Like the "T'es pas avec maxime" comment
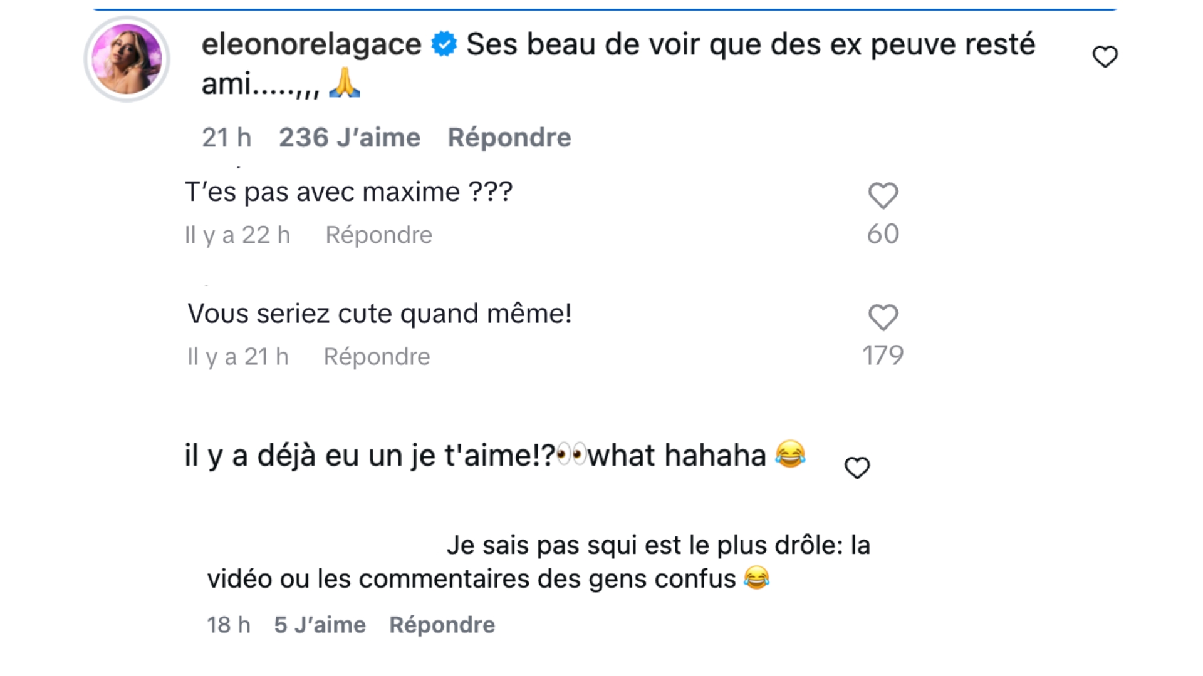Image resolution: width=1203 pixels, height=676 pixels. [883, 196]
